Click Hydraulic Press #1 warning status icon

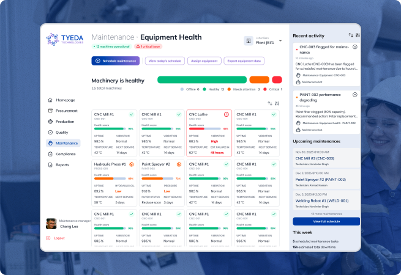132,164
